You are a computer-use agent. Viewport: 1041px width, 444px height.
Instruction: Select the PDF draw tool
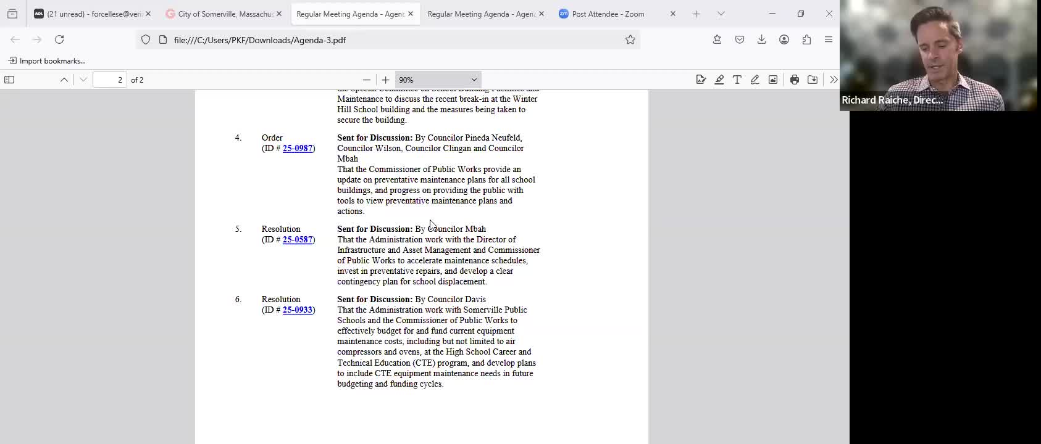pyautogui.click(x=755, y=80)
